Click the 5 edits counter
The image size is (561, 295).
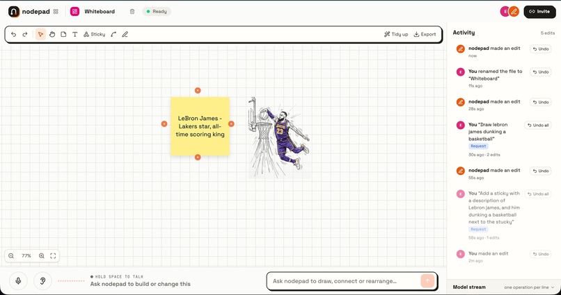(x=547, y=33)
